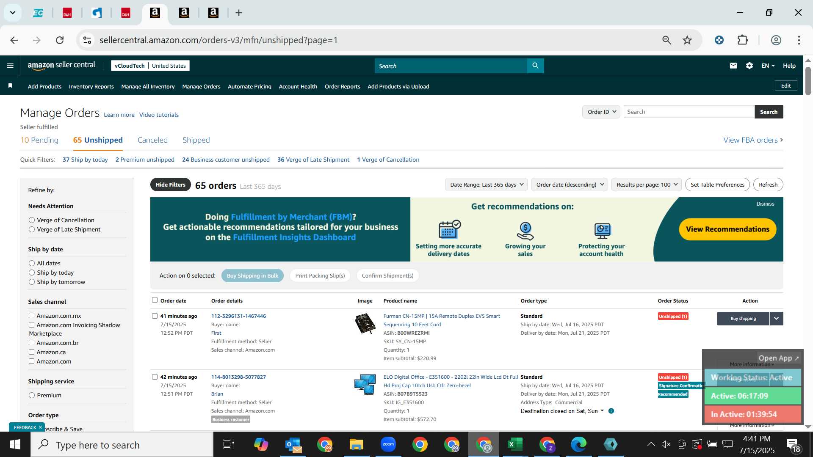
Task: Click the Windows Start button
Action: [15, 444]
